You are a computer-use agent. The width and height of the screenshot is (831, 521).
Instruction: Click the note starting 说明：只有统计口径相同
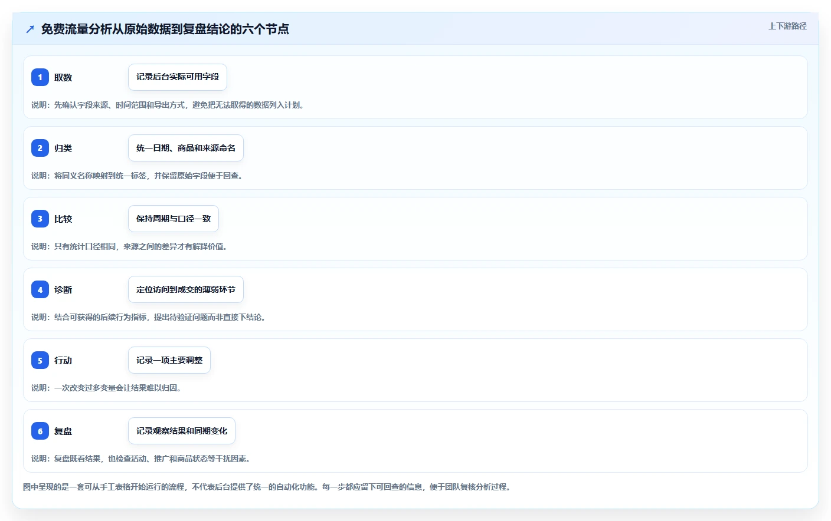pos(129,246)
